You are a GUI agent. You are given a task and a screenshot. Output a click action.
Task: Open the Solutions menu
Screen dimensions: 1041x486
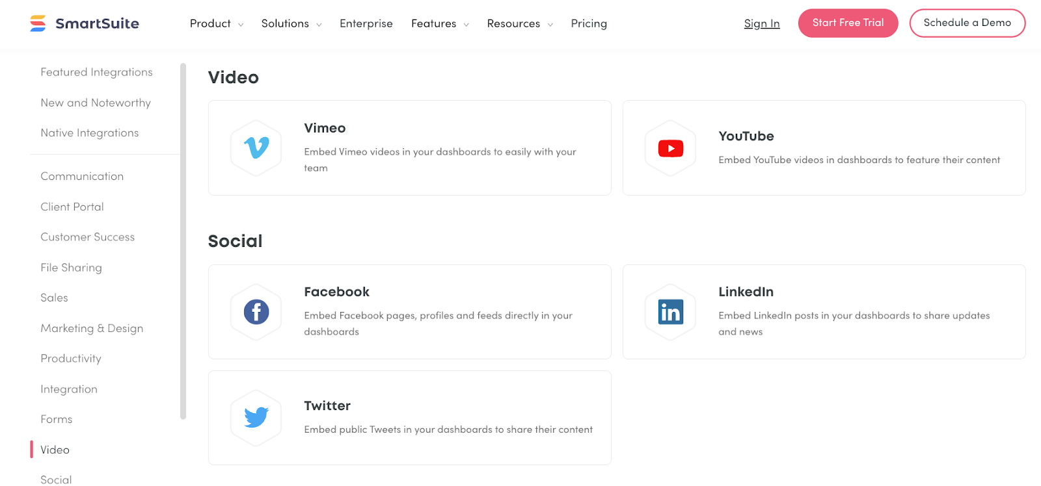point(285,23)
